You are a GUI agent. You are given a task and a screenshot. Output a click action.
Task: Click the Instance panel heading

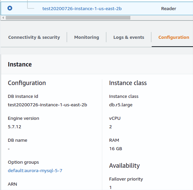[20, 64]
